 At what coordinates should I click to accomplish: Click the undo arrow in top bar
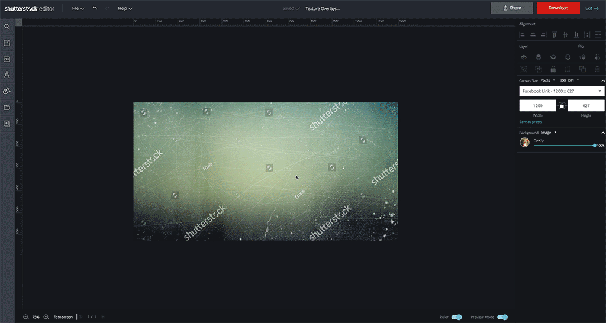click(x=95, y=8)
